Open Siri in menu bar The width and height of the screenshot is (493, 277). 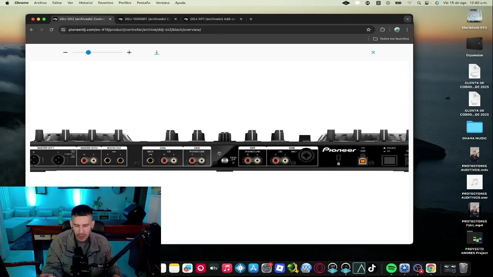[x=437, y=3]
